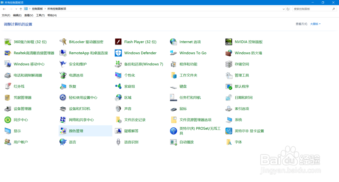Open the 自动播放 icon
Viewport: 339px width, 182px height.
(x=173, y=142)
